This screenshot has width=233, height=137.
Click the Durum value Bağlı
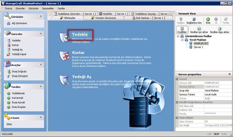pos(218,98)
